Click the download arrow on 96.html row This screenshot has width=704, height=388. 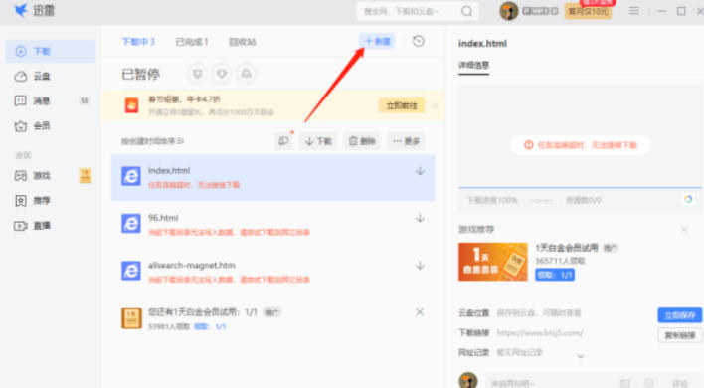pos(420,218)
